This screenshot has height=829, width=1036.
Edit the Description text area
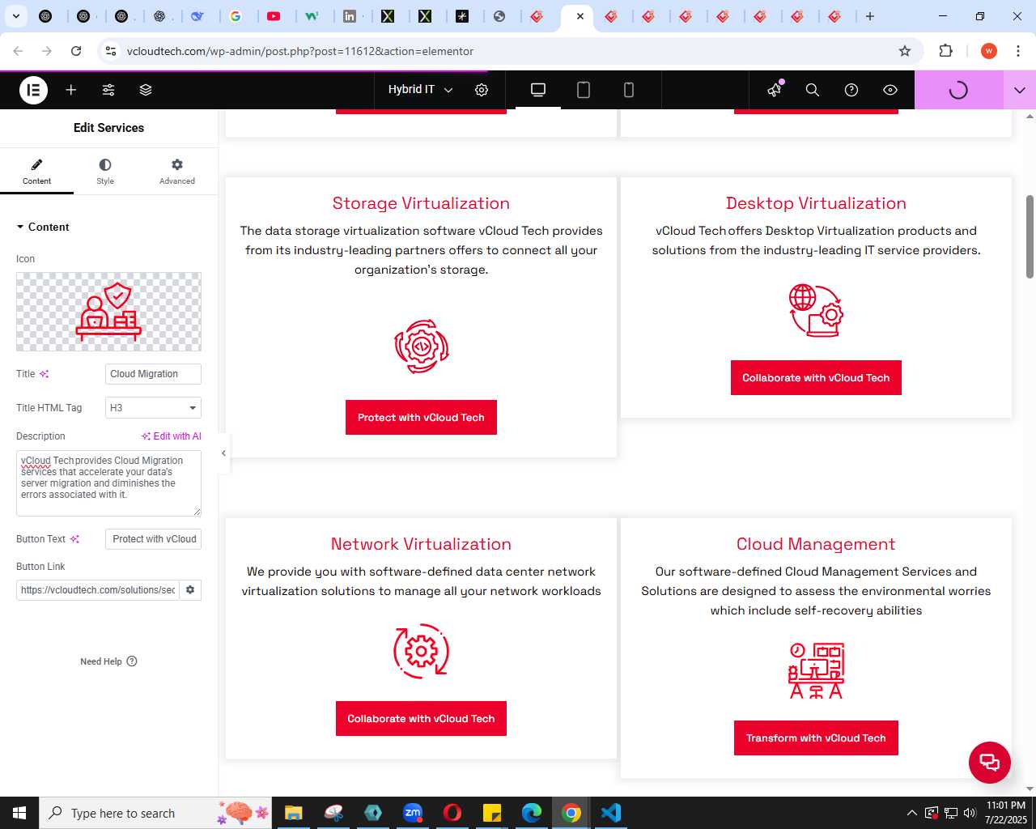[108, 483]
